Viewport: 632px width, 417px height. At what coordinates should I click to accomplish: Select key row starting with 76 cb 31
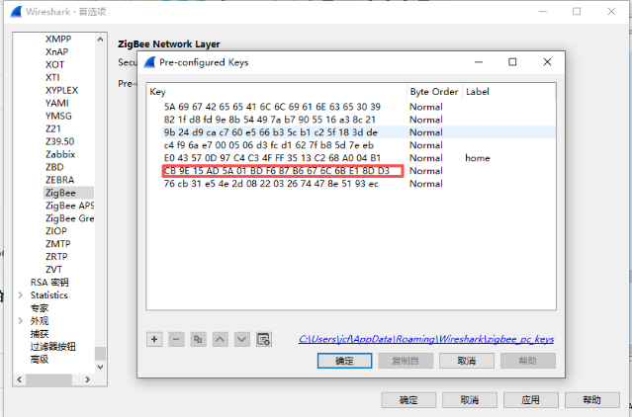[351, 184]
